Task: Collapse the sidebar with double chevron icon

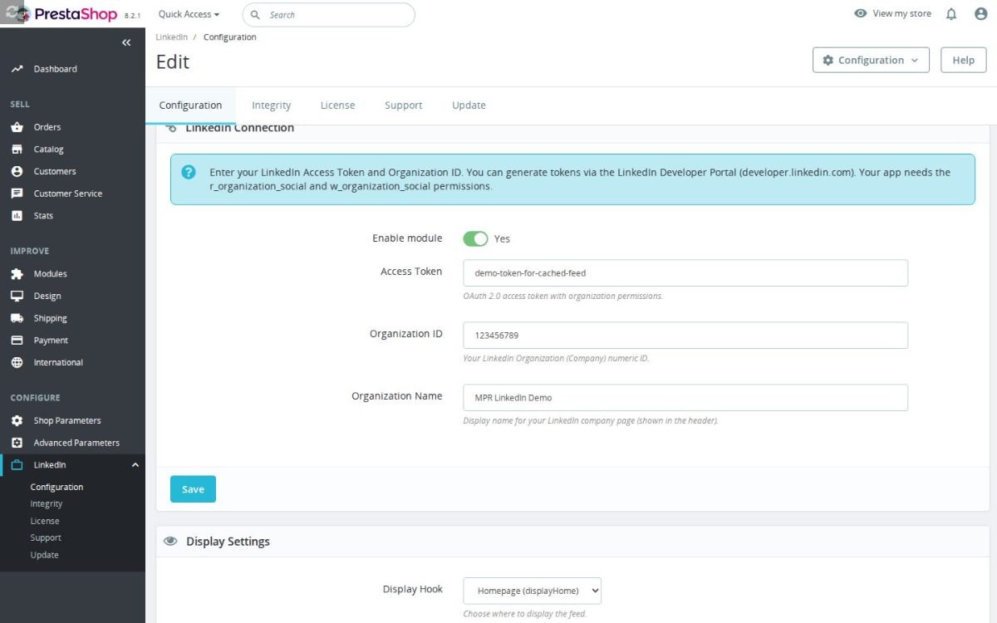Action: pos(126,42)
